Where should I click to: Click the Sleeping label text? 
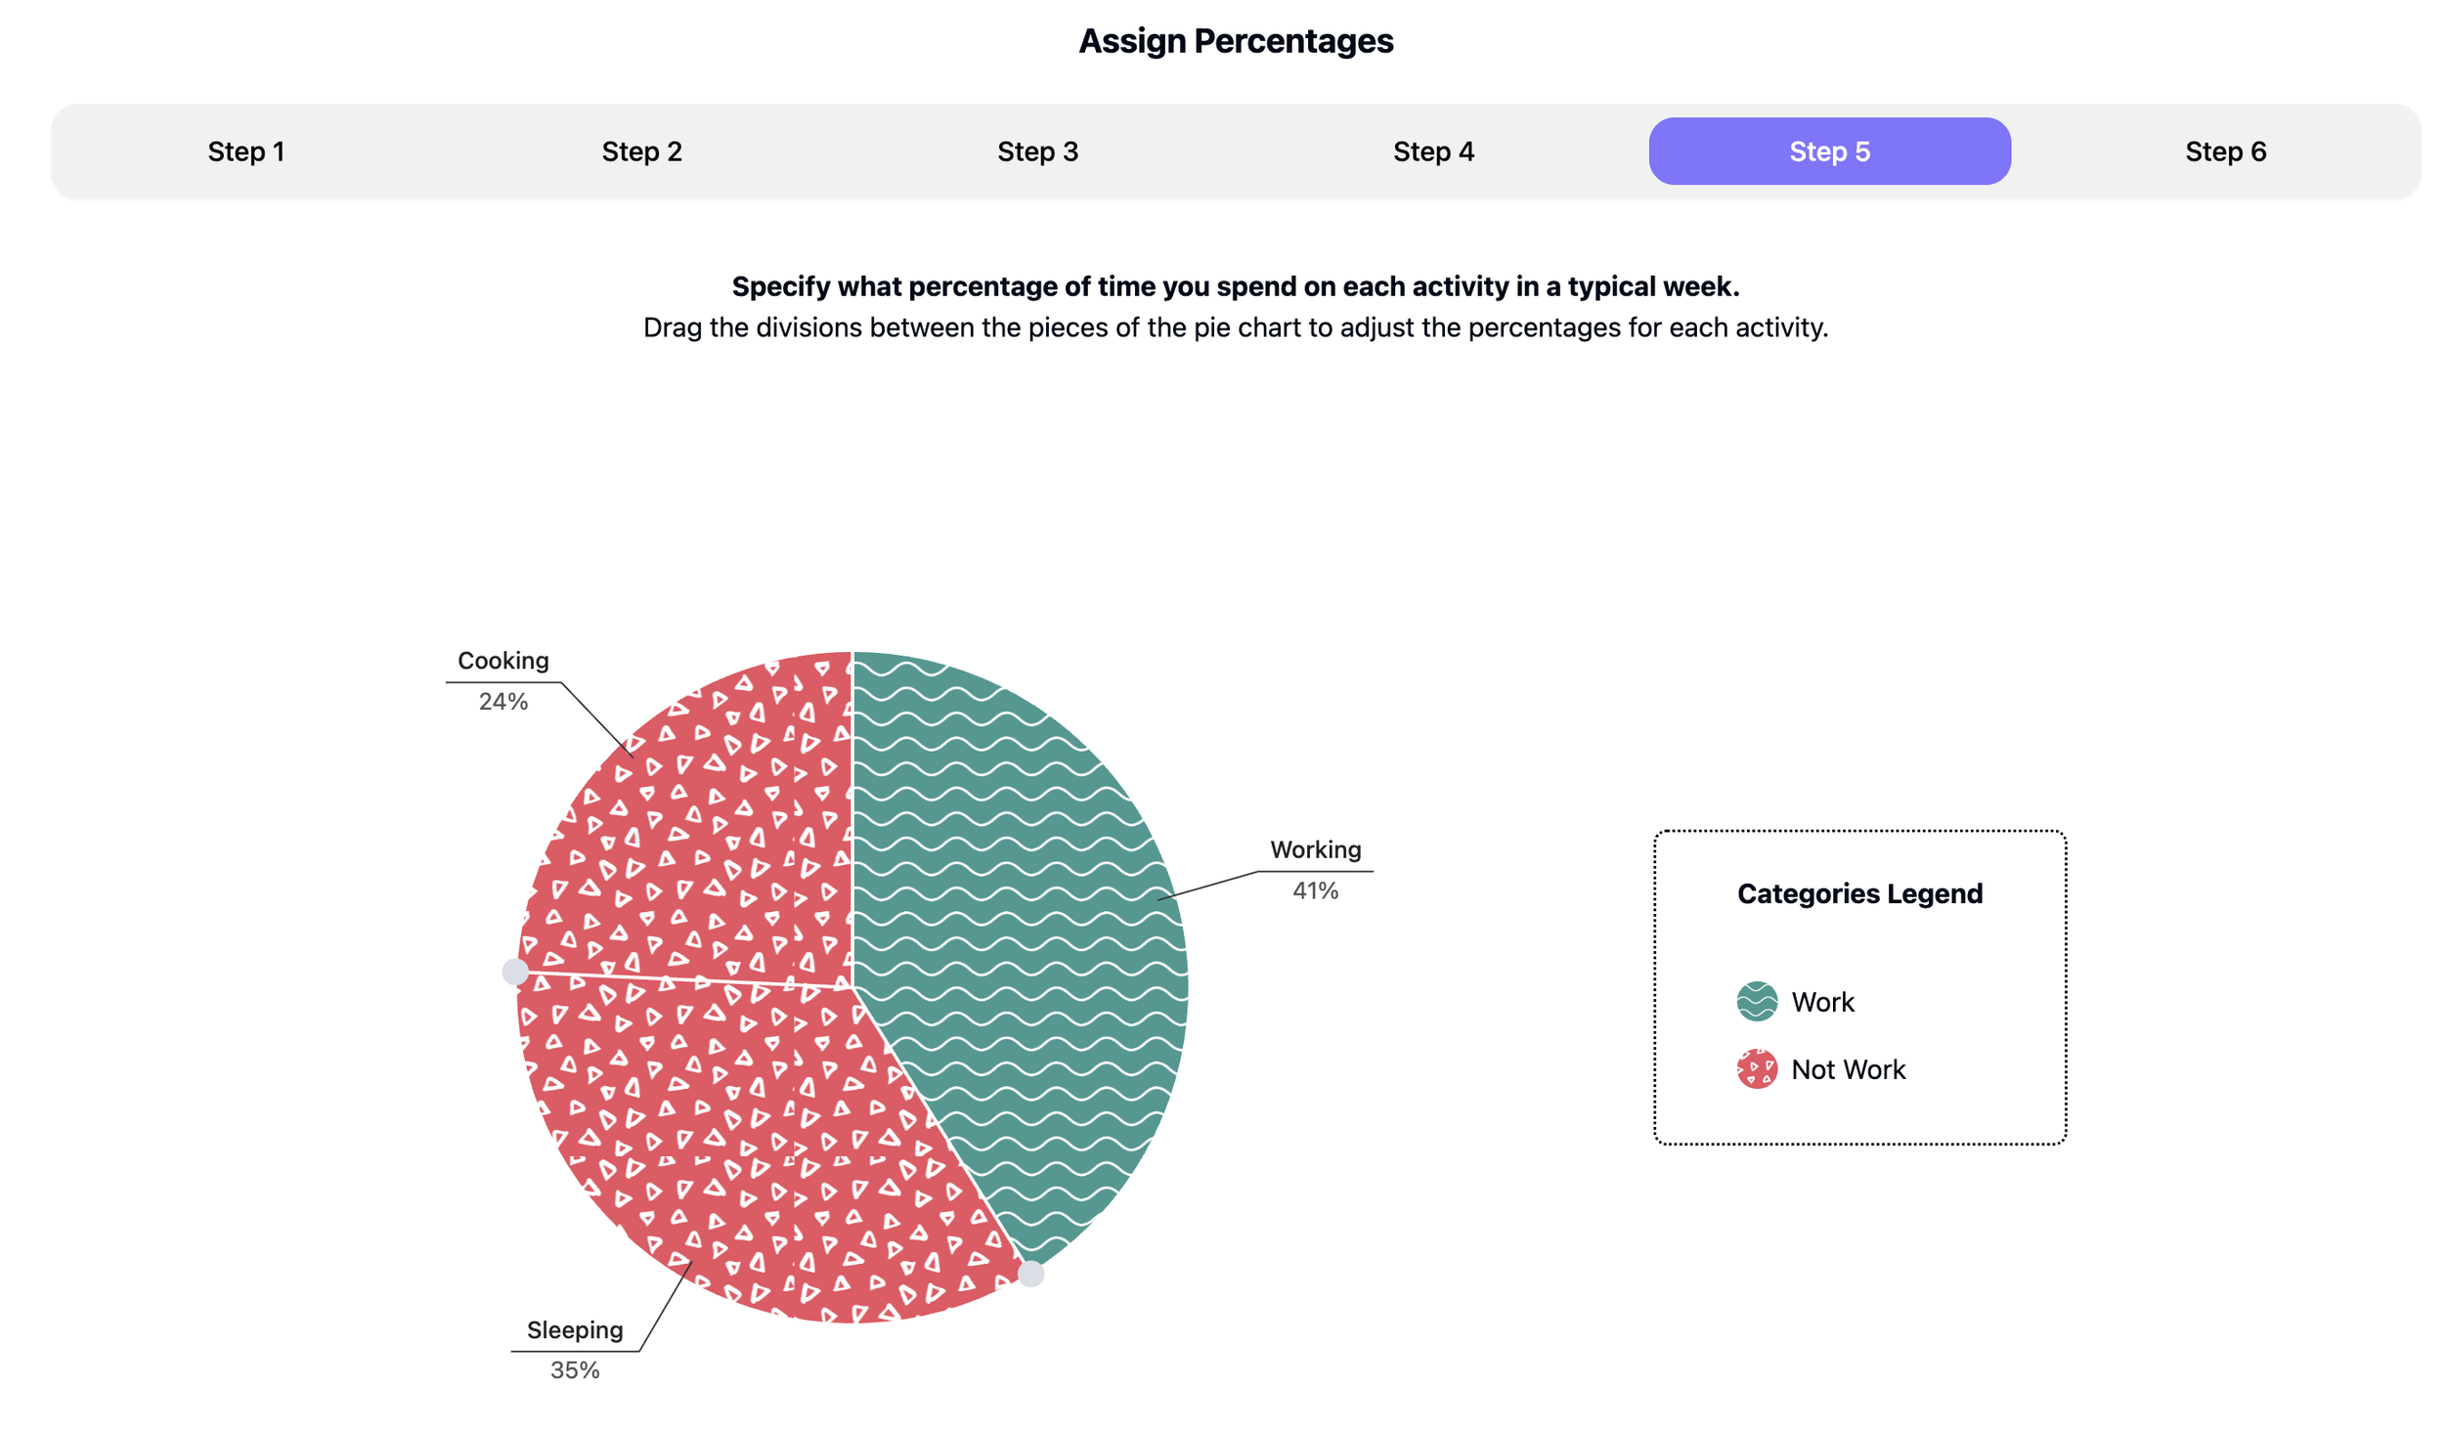(575, 1329)
